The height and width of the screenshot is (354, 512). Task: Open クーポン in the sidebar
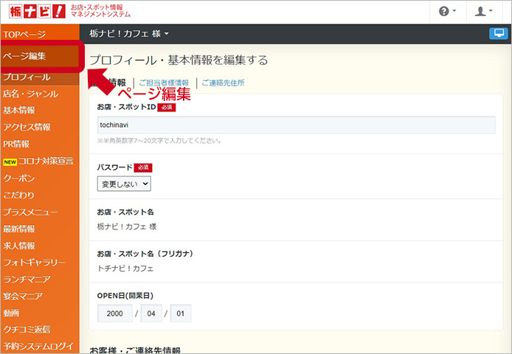[x=19, y=178]
